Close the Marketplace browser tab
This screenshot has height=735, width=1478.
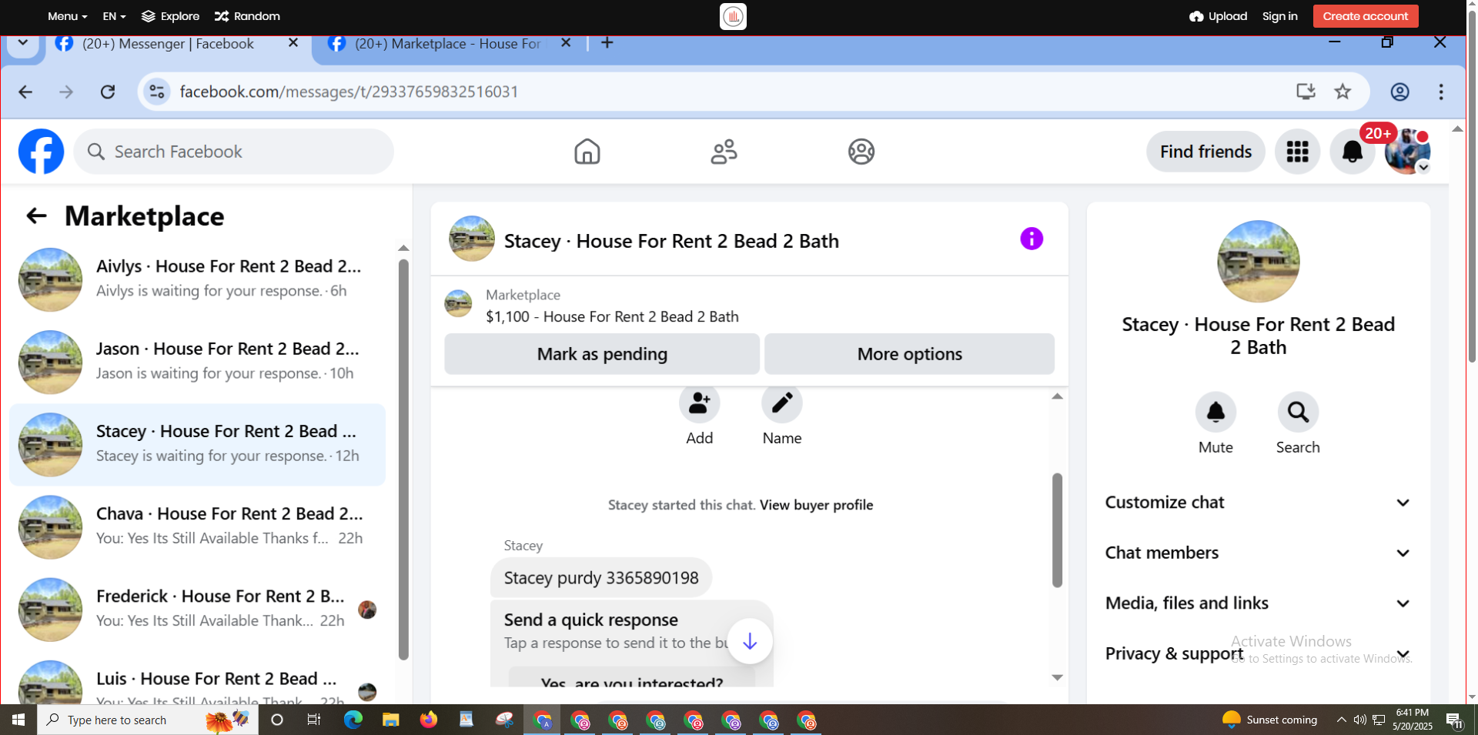[x=566, y=43]
